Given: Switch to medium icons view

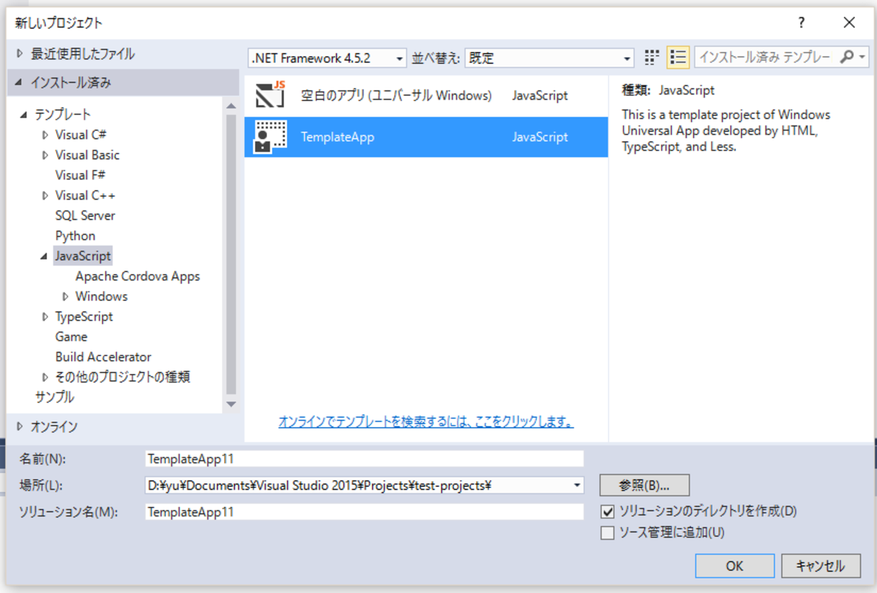Looking at the screenshot, I should click(x=651, y=58).
